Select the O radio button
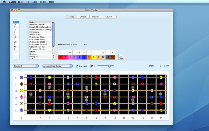 [x=165, y=66]
